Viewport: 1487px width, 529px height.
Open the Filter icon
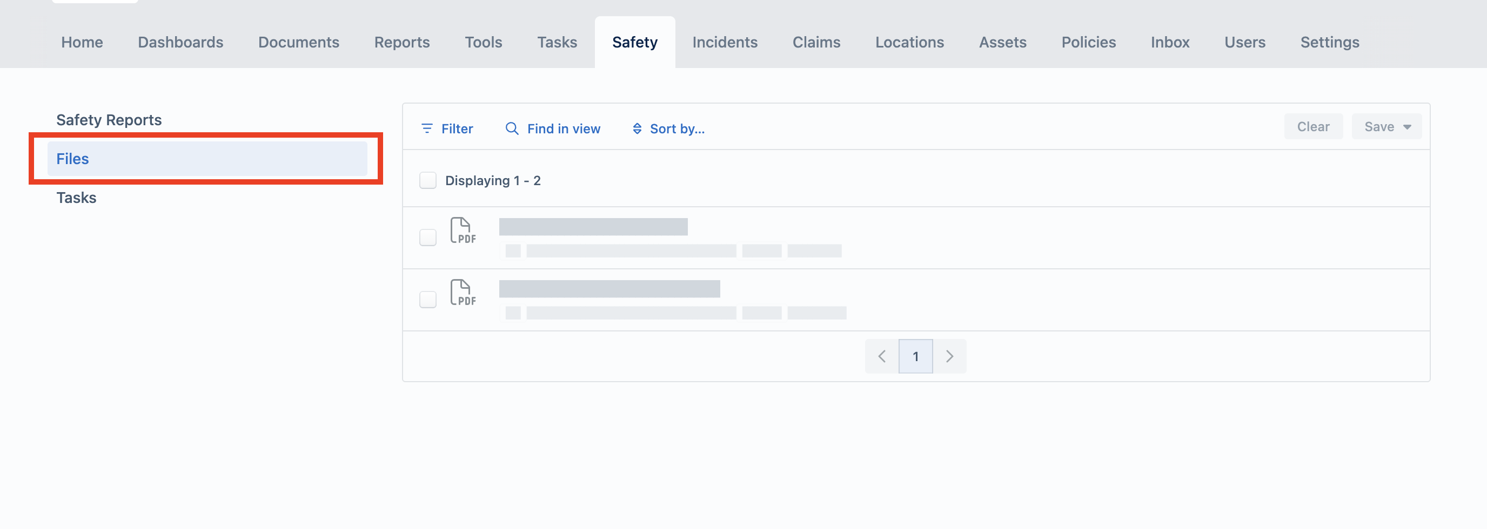click(427, 128)
